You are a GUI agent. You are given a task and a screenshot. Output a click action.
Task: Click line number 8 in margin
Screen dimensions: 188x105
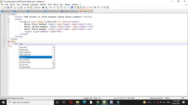pos(4,32)
